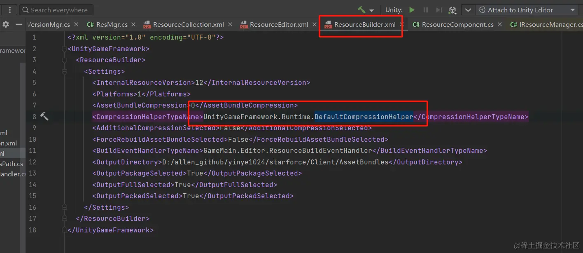Click the xml declaration on line 1
This screenshot has width=583, height=253.
point(146,37)
